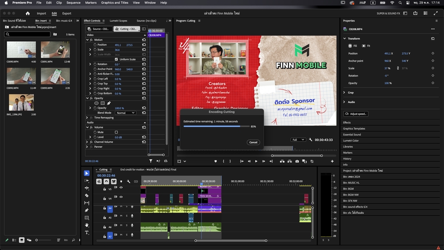The image size is (444, 250).
Task: Click the Export Frame camera icon
Action: click(297, 161)
